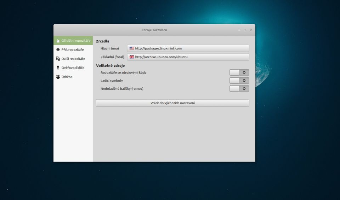This screenshot has width=340, height=200.
Task: Click the Údržba maintenance icon
Action: tap(58, 77)
